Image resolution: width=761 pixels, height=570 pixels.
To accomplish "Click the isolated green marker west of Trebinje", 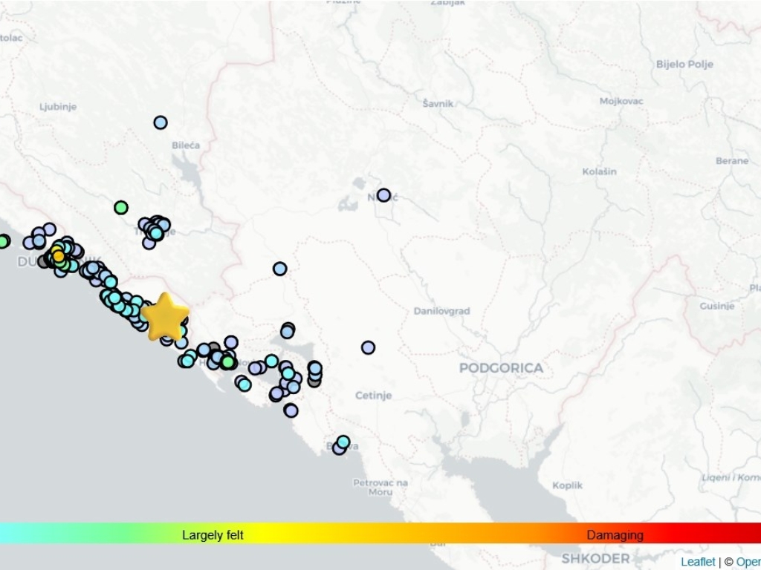I will (121, 208).
